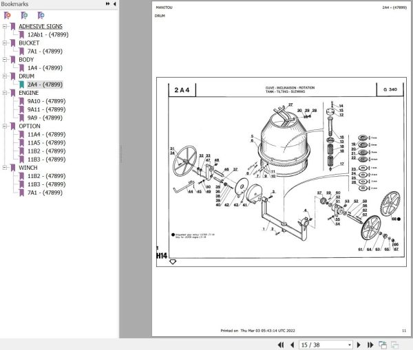Collapse the BODY tree node
This screenshot has height=350, width=413.
click(x=5, y=59)
